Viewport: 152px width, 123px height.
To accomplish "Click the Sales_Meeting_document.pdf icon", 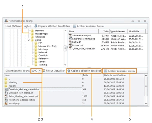I will click(x=6, y=96).
